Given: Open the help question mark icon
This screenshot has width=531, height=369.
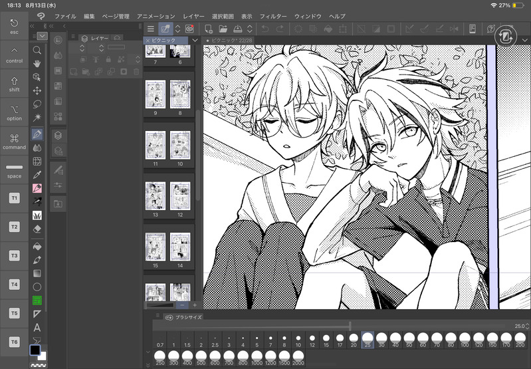Looking at the screenshot, I should pyautogui.click(x=490, y=29).
